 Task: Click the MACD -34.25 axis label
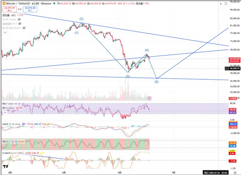pyautogui.click(x=233, y=127)
